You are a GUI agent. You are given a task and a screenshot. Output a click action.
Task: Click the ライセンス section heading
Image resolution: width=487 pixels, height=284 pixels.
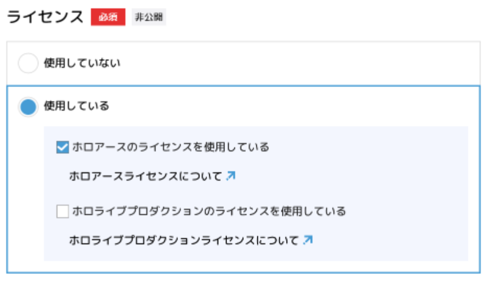coord(45,17)
